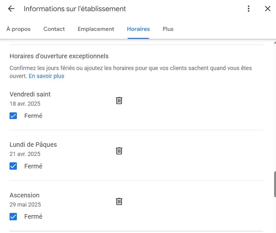Click the Fermé label under 18 avr. 2025
The width and height of the screenshot is (276, 233).
(x=33, y=116)
